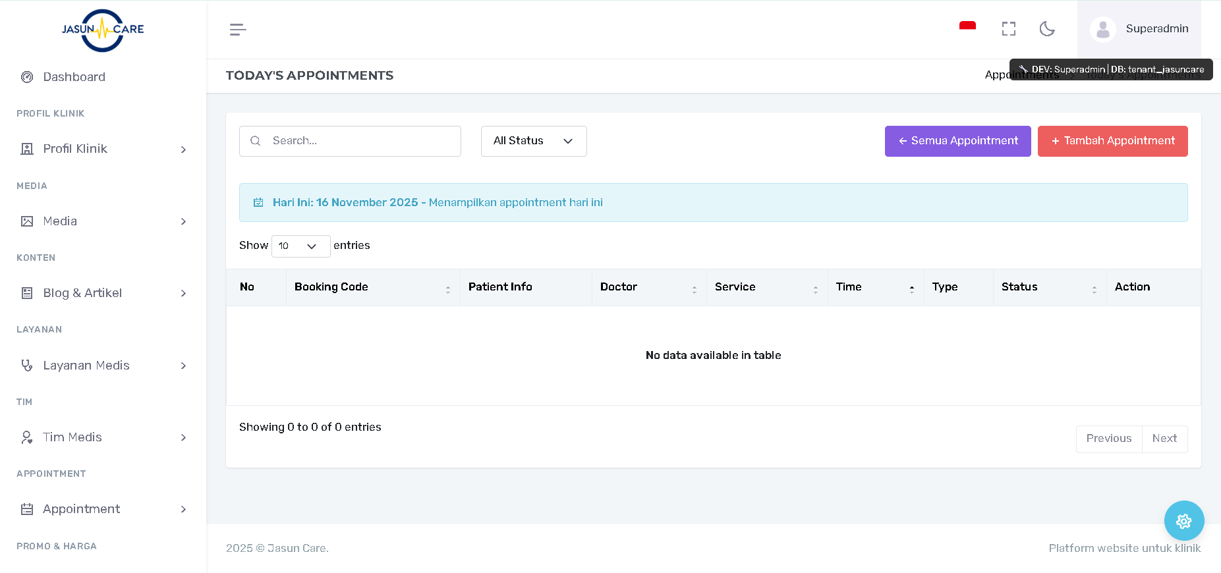Open the Tim Medis sidebar section

tap(103, 437)
